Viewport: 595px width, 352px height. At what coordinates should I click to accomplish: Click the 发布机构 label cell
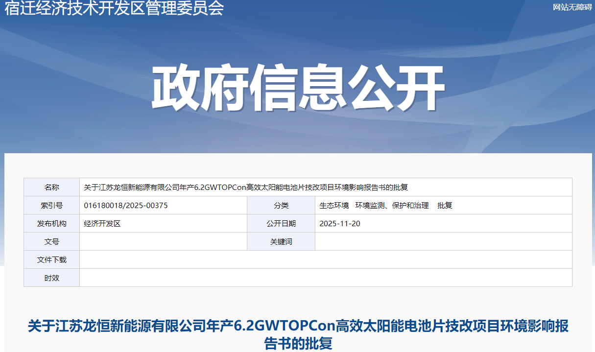pyautogui.click(x=51, y=224)
